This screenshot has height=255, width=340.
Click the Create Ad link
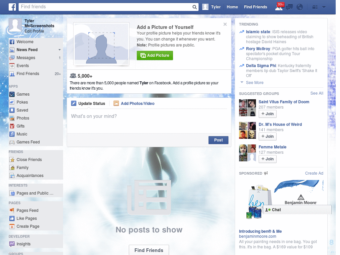[314, 173]
